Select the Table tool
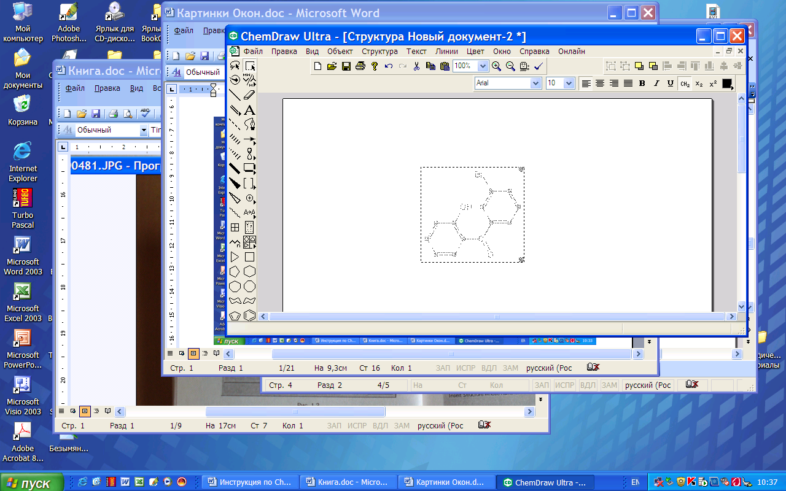The width and height of the screenshot is (786, 491). click(235, 227)
